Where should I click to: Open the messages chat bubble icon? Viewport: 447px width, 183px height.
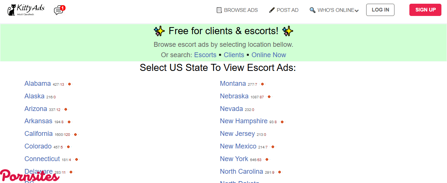coord(58,11)
